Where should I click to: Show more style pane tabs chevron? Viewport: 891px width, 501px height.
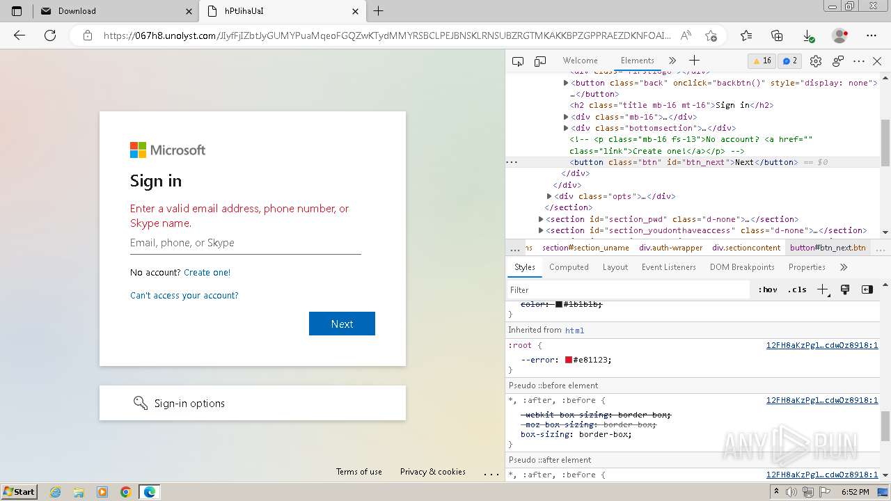[x=844, y=267]
